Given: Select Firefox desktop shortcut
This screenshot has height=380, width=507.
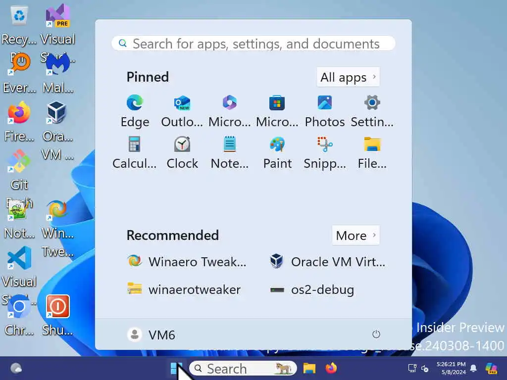Looking at the screenshot, I should [19, 122].
